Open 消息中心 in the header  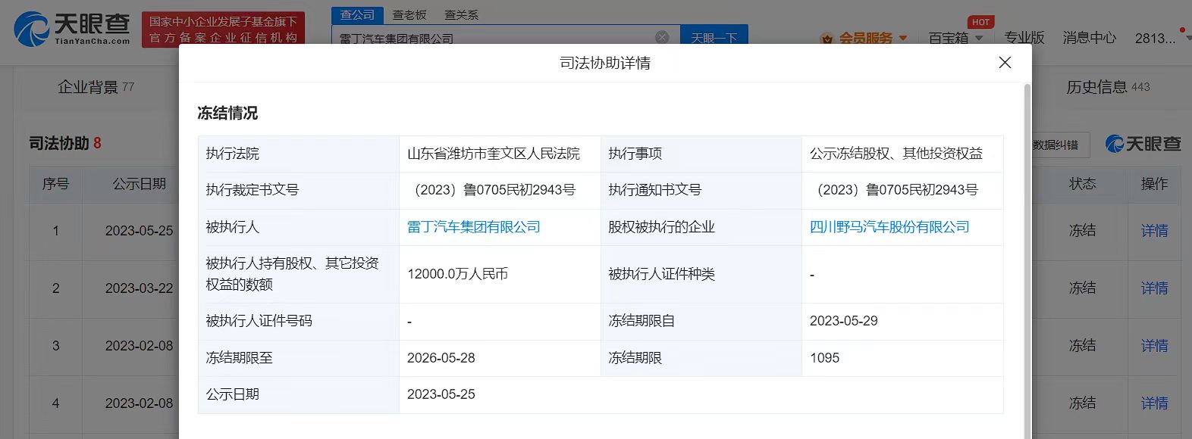pyautogui.click(x=1089, y=38)
